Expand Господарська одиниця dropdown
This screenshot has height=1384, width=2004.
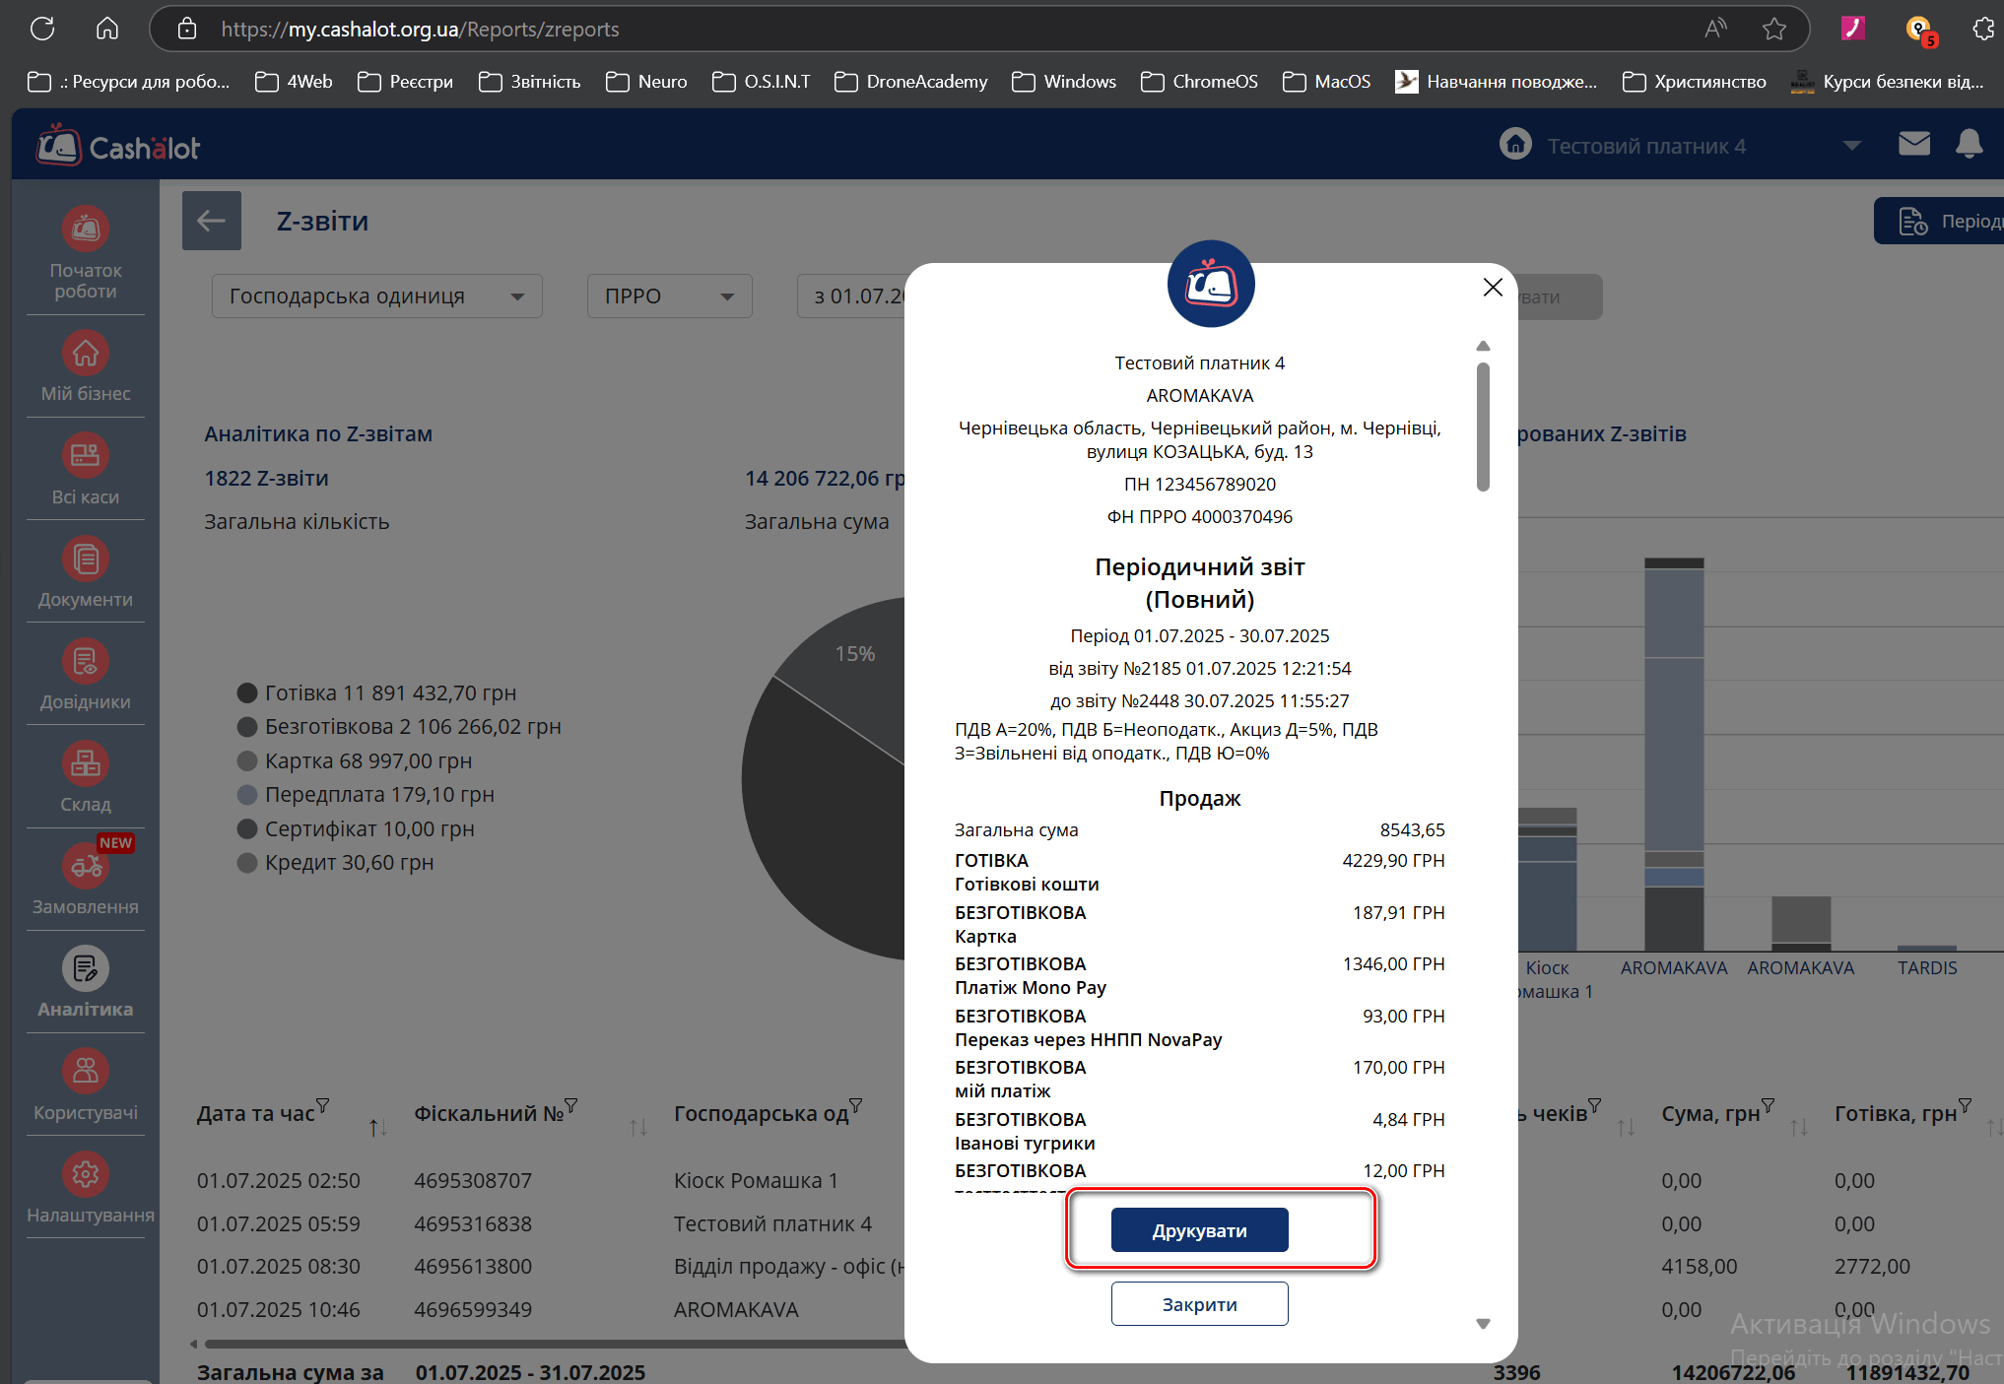tap(376, 297)
